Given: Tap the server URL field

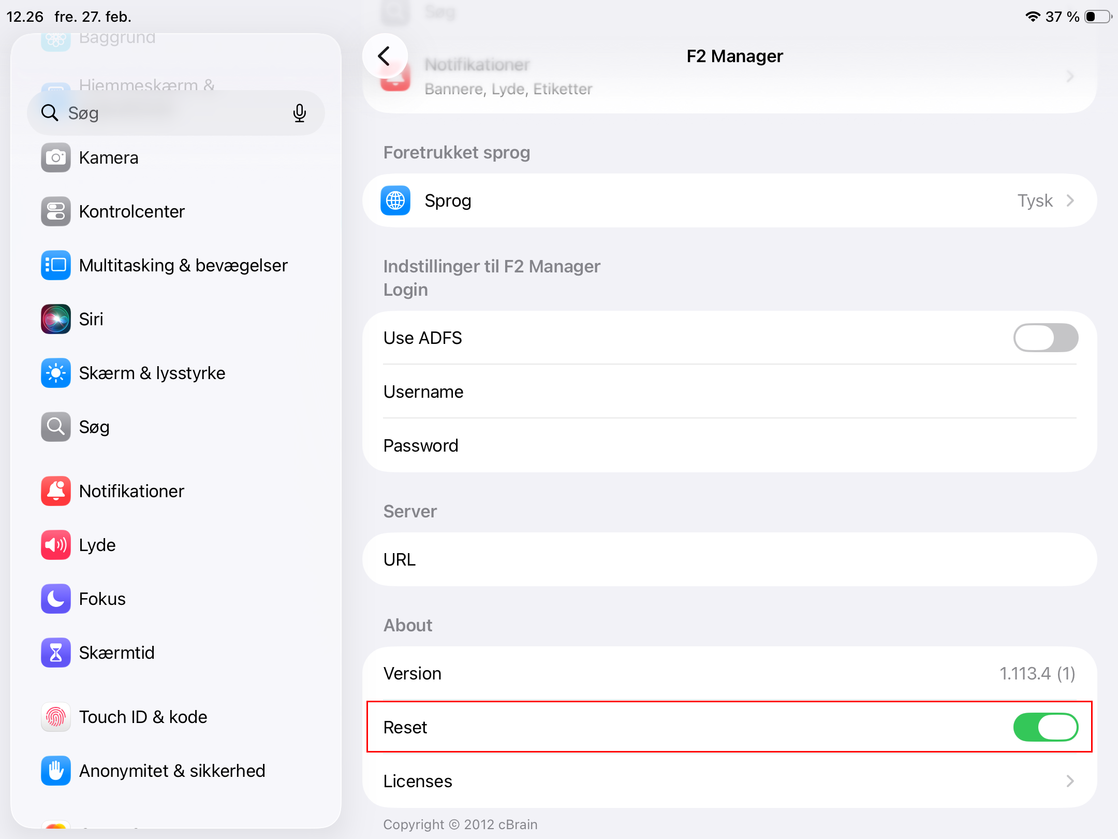Looking at the screenshot, I should click(x=730, y=559).
